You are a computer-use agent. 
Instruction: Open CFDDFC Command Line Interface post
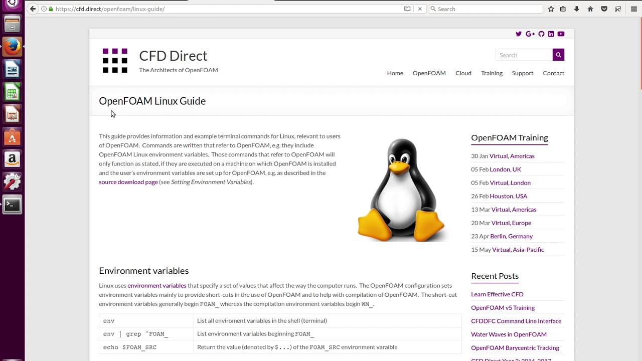516,321
